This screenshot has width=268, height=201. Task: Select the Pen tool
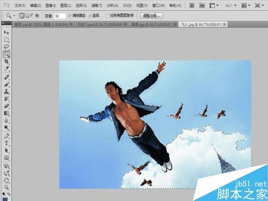[6, 136]
